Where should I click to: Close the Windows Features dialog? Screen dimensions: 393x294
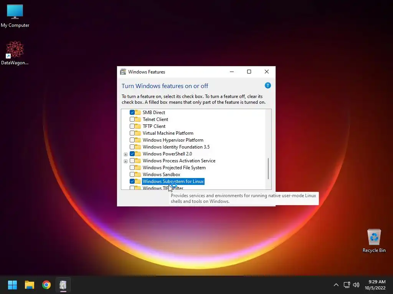click(x=267, y=72)
